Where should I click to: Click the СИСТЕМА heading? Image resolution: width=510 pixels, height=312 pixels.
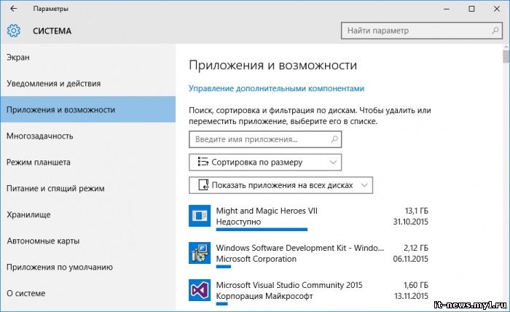[x=52, y=31]
